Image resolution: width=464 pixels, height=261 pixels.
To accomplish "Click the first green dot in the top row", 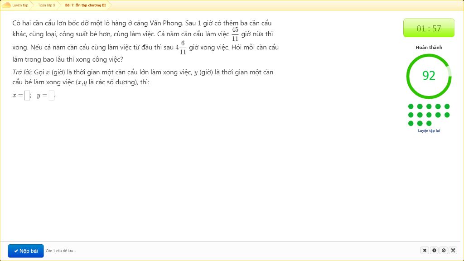I will [411, 106].
